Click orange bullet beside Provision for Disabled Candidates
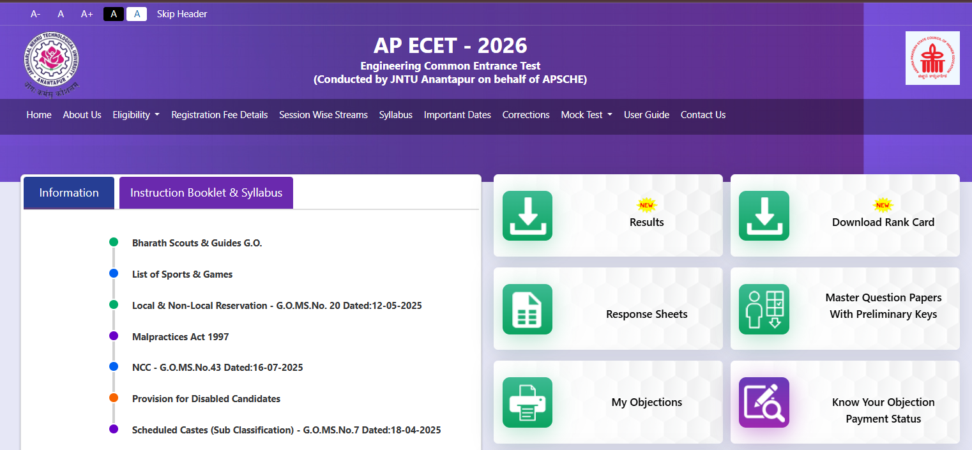Viewport: 972px width, 450px height. click(x=114, y=398)
